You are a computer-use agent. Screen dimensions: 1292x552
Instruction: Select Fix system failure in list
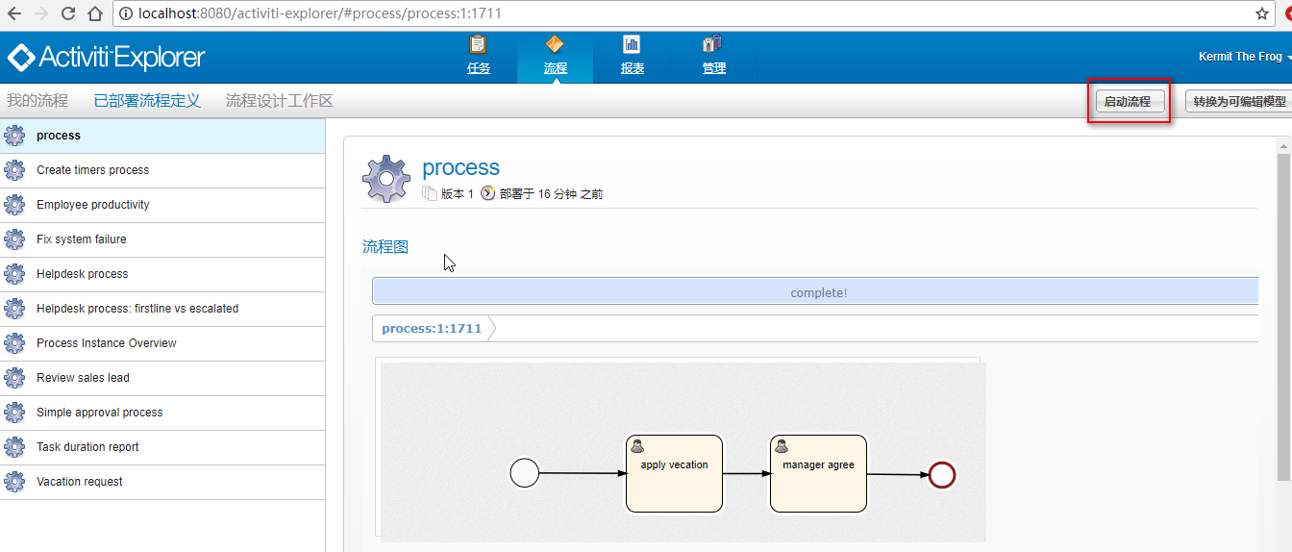(162, 239)
